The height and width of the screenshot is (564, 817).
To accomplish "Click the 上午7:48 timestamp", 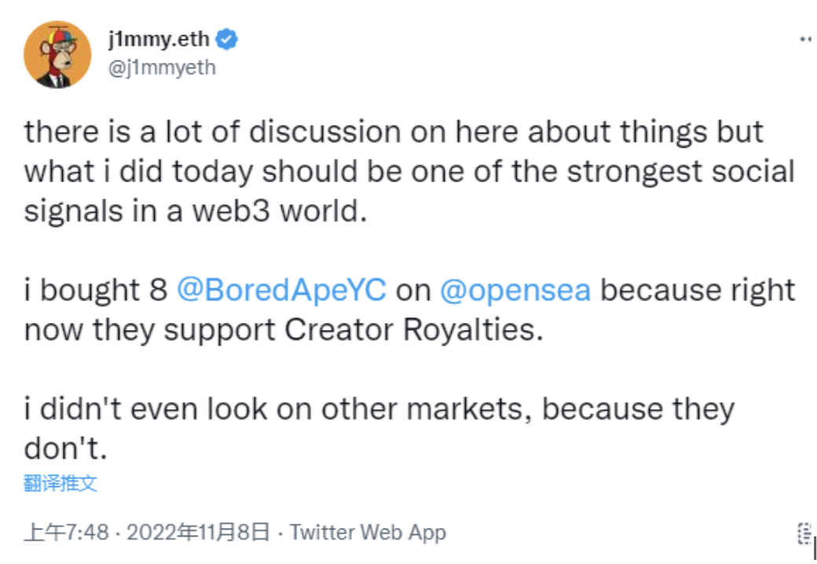I will 66,533.
